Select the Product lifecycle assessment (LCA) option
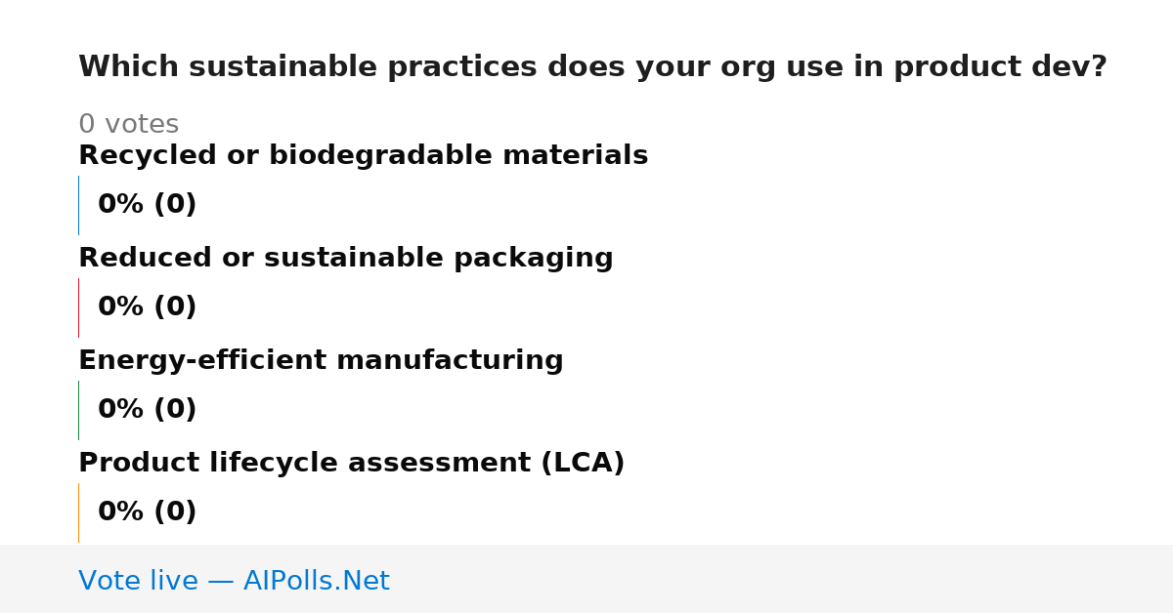Screen dimensions: 1173x613 pos(351,463)
